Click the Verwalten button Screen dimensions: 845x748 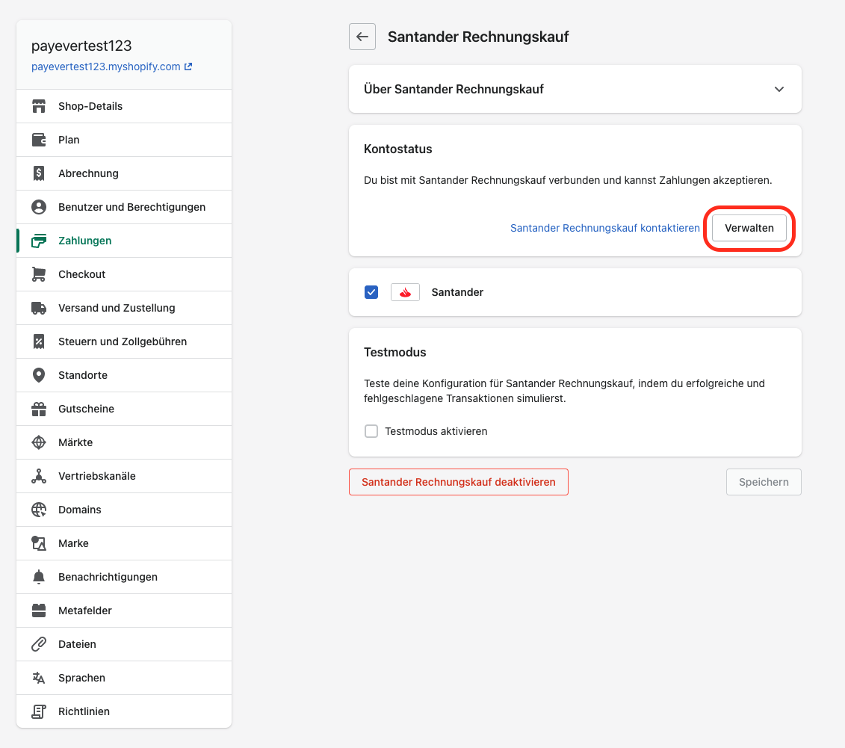[x=749, y=228]
